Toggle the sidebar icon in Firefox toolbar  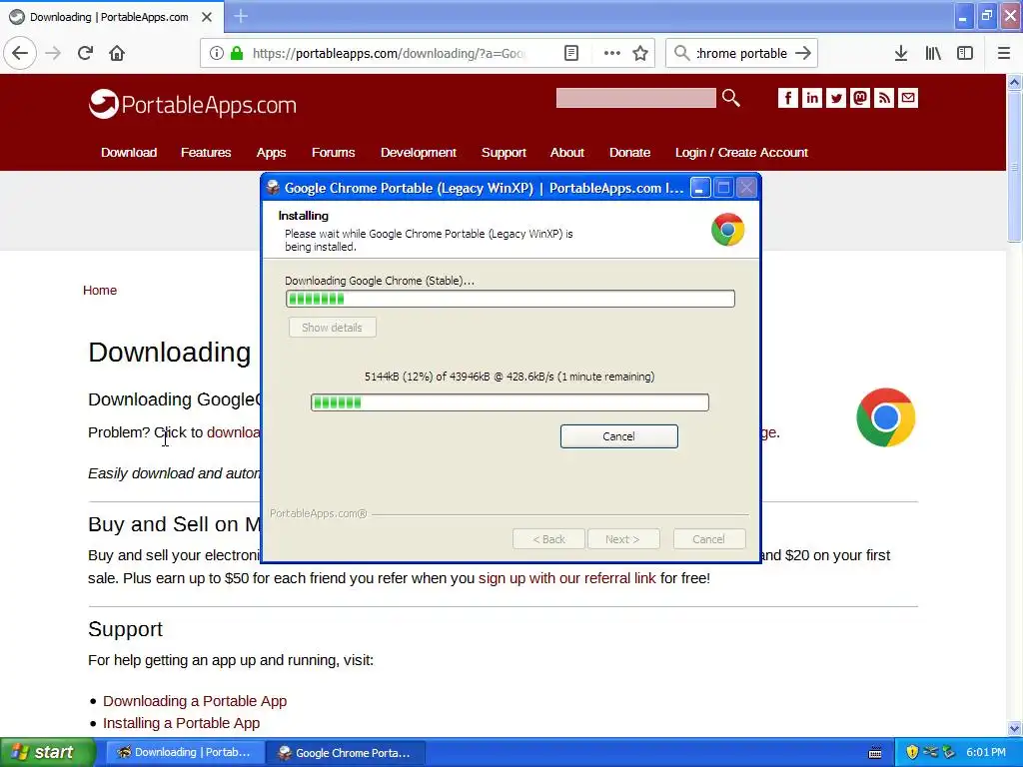[965, 53]
